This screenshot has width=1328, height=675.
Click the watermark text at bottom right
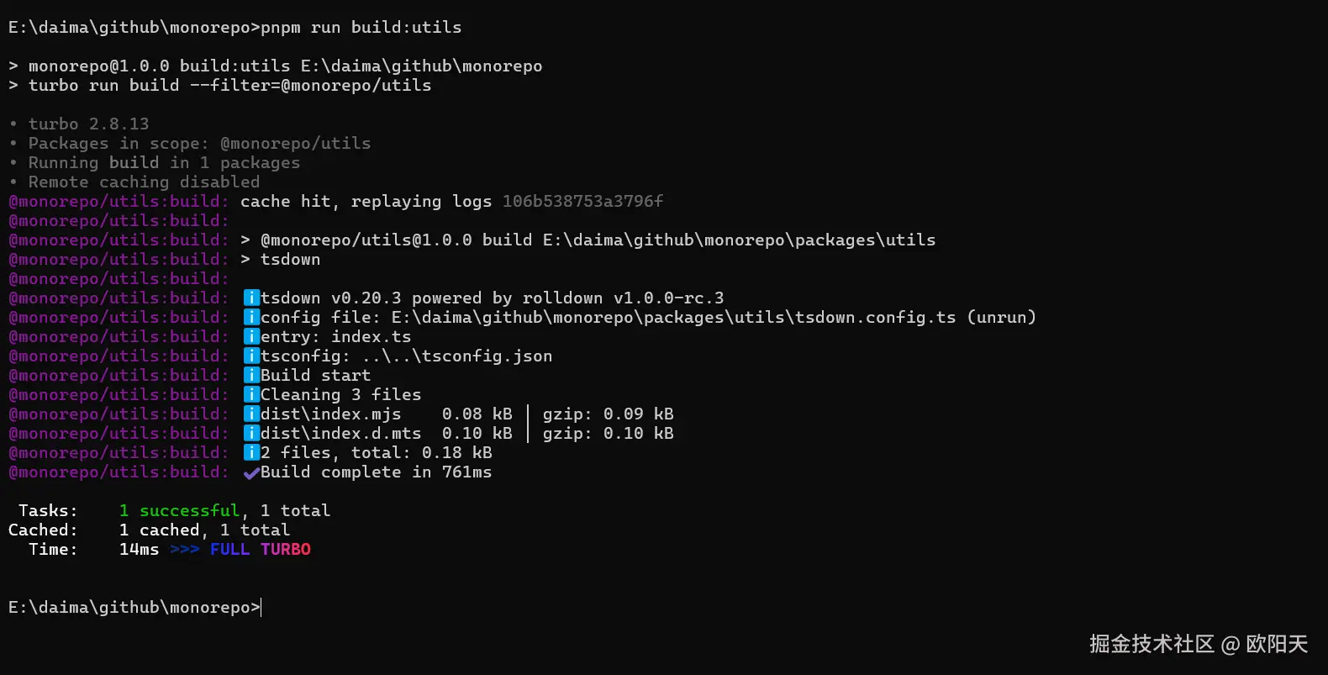1199,644
